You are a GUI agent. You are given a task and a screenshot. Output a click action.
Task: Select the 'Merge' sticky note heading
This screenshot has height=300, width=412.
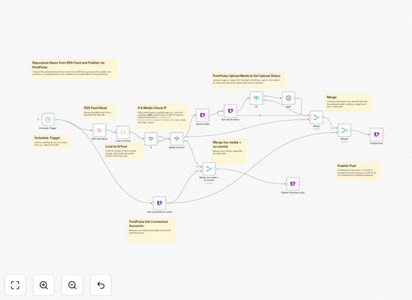332,97
